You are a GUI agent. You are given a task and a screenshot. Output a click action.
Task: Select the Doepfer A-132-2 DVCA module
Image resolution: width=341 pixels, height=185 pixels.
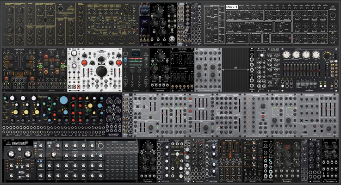click(212, 160)
